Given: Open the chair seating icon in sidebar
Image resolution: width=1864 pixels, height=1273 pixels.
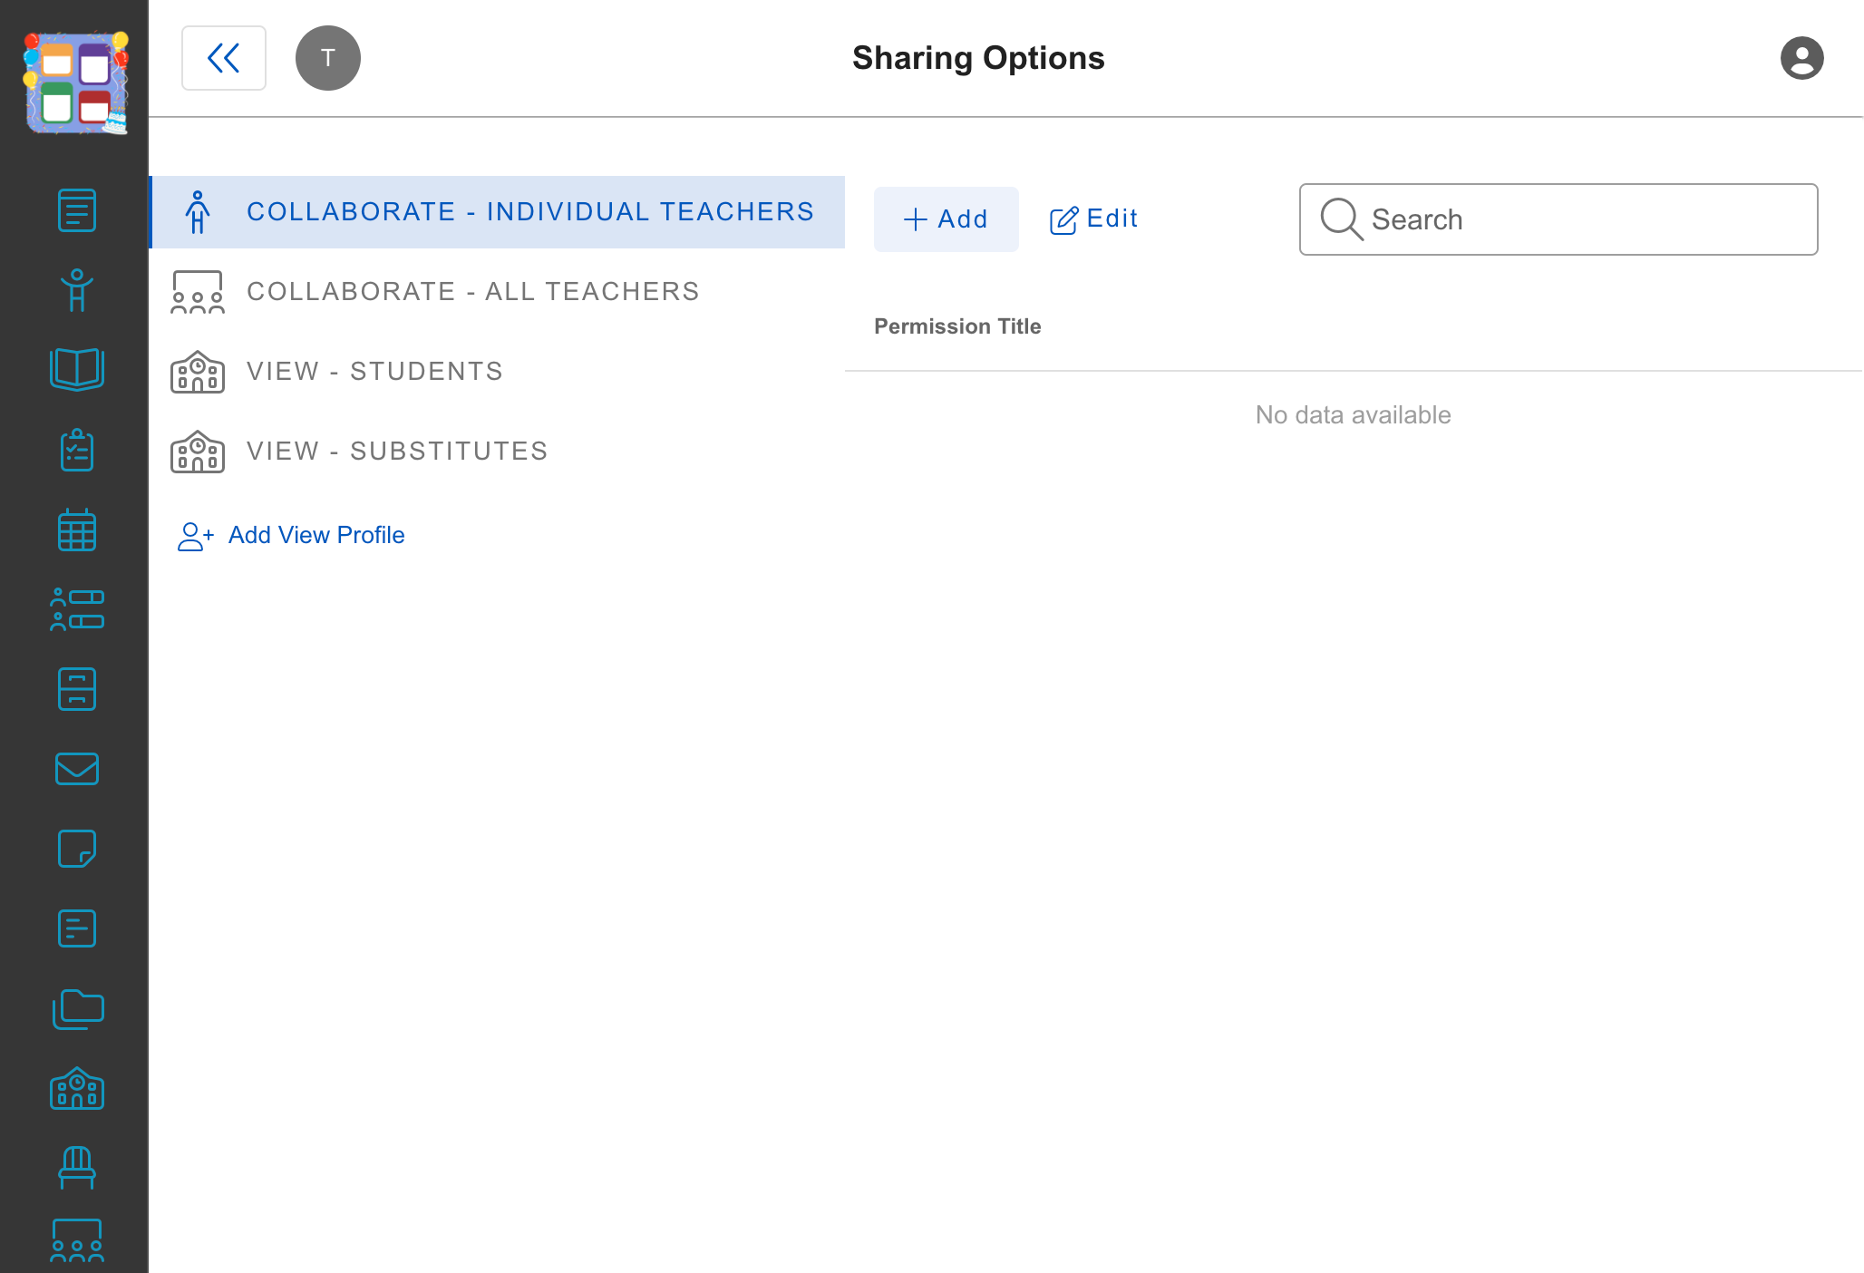Looking at the screenshot, I should [77, 1168].
